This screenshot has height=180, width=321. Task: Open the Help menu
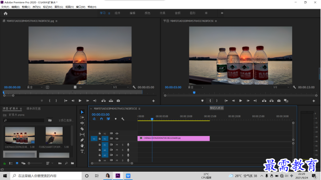(x=92, y=7)
